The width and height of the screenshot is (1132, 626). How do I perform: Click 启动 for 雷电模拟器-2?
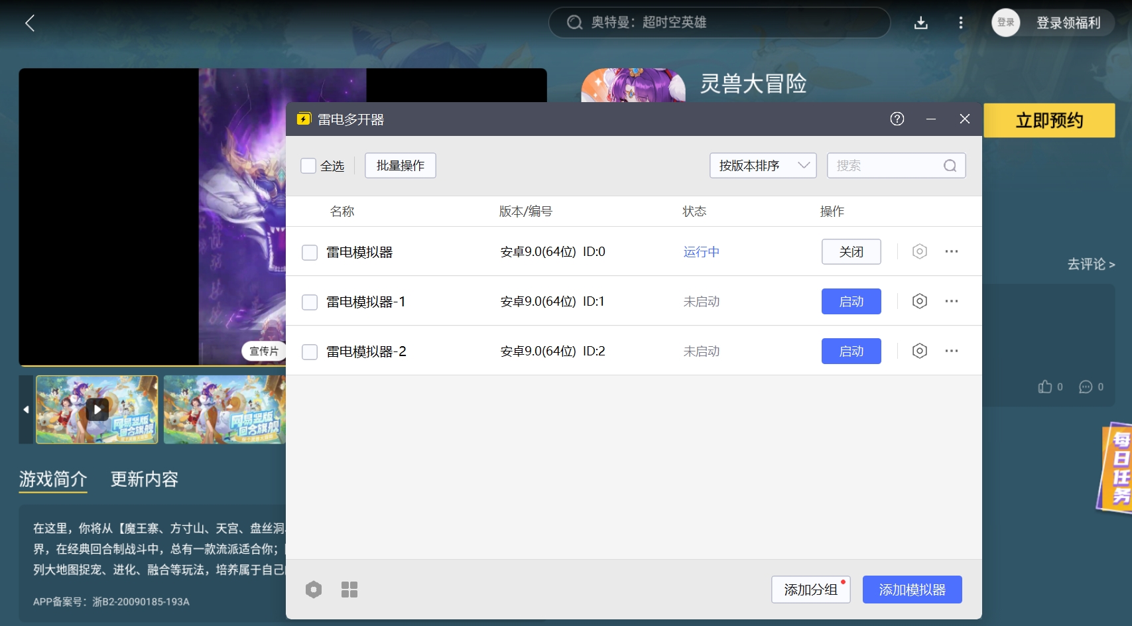(851, 351)
